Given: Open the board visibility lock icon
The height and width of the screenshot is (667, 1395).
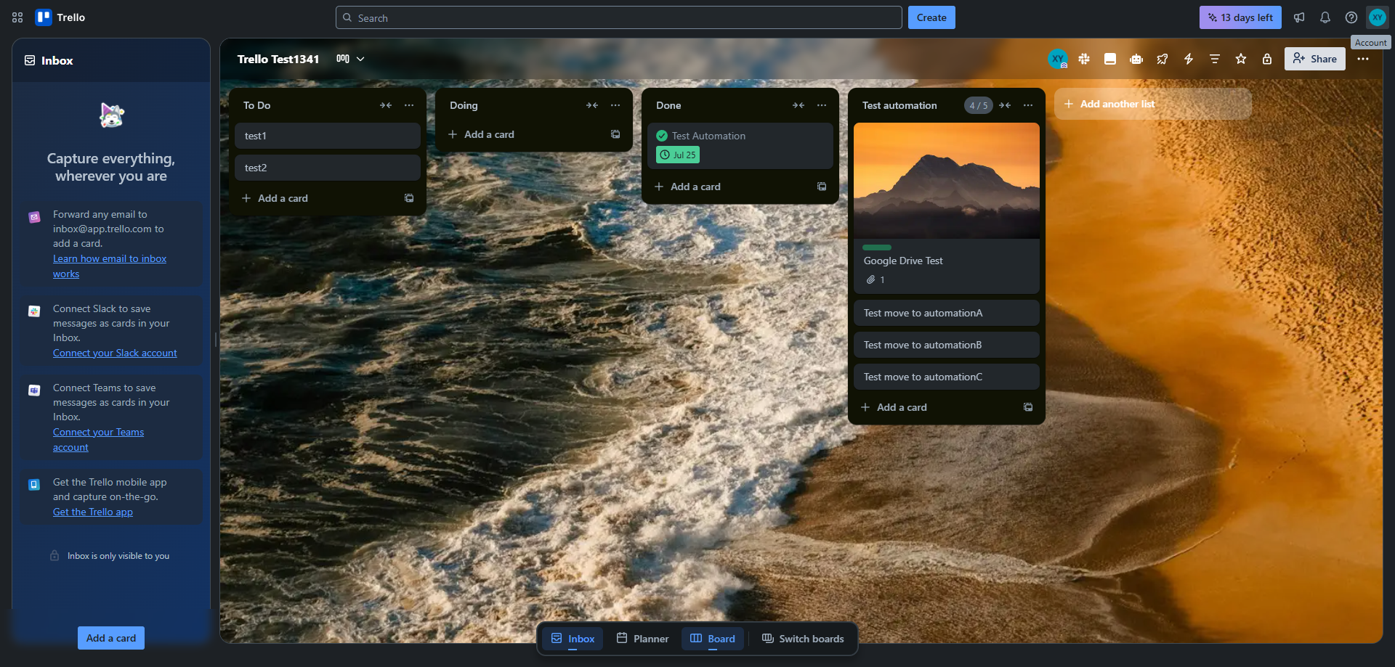Looking at the screenshot, I should pos(1267,59).
